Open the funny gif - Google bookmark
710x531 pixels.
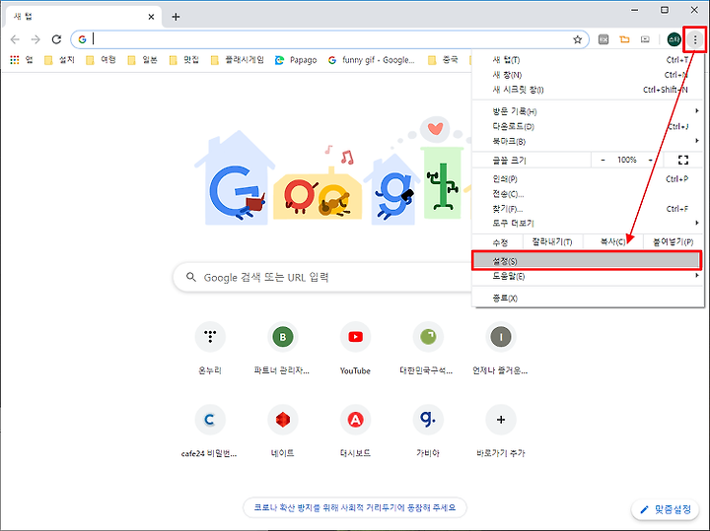[x=372, y=60]
